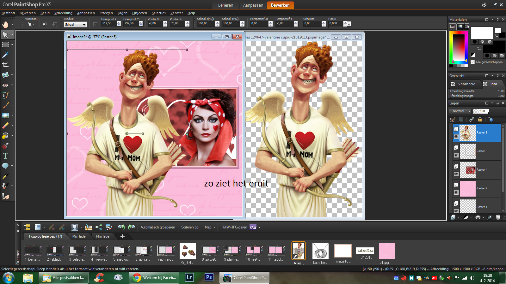506x284 pixels.
Task: Open the Venster menu
Action: click(x=176, y=13)
